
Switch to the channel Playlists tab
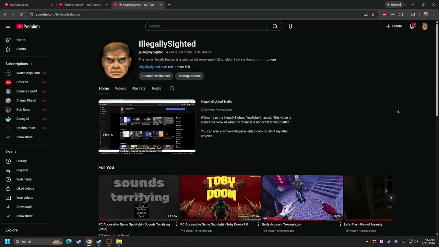coord(139,89)
